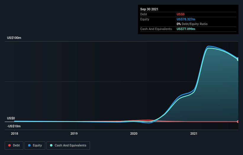Click the Cash And Equivalents tooltip label
Viewport: 243px width, 155px height.
(156, 29)
